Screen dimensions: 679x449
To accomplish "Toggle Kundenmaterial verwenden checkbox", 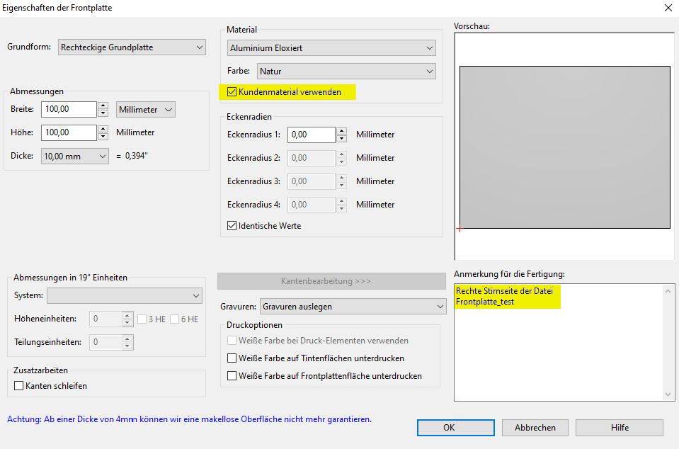I will 232,92.
